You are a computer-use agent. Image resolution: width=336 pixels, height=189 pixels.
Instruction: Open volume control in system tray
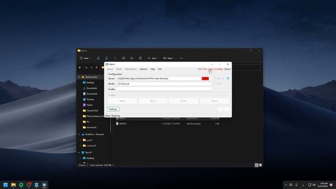point(314,185)
